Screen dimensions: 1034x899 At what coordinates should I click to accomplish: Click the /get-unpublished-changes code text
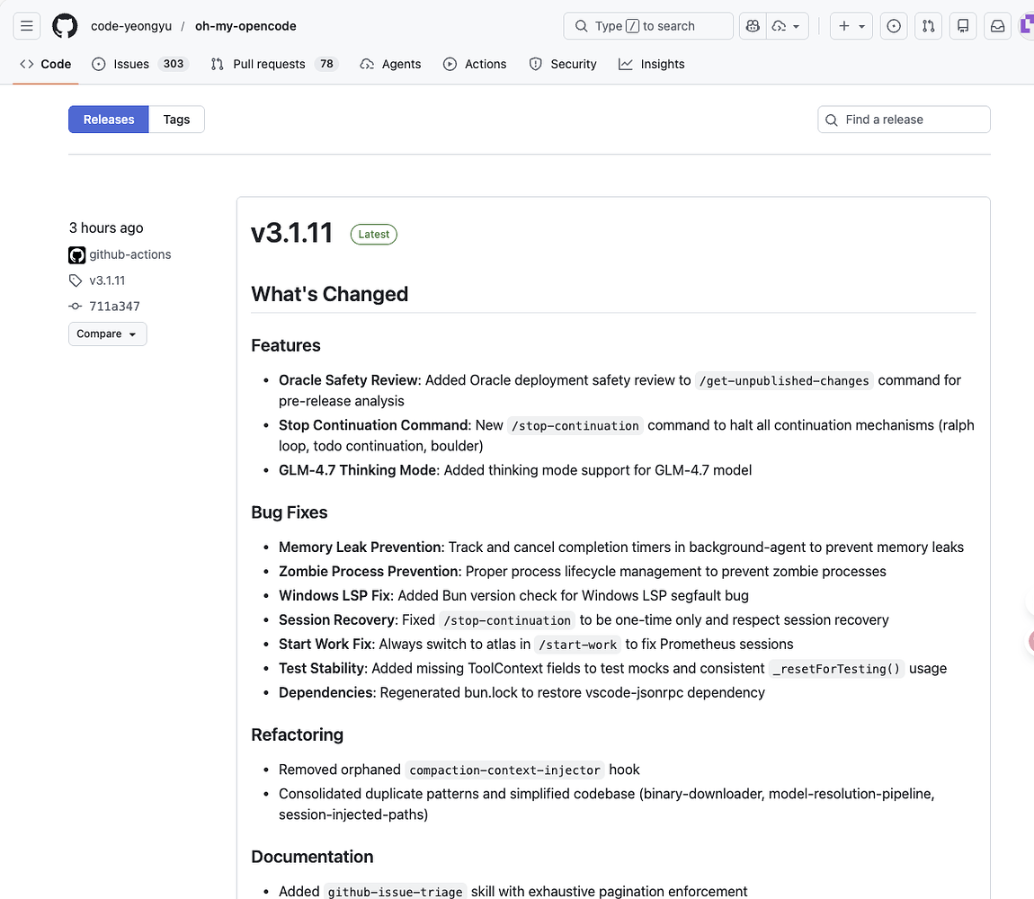(784, 380)
